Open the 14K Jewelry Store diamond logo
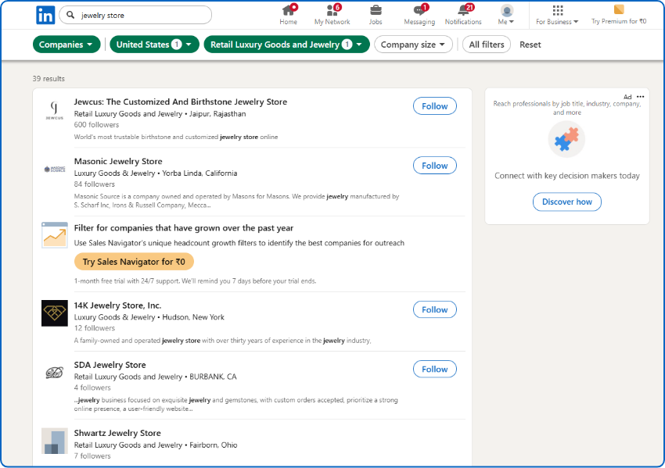Screen dimensions: 665x468 coord(54,313)
